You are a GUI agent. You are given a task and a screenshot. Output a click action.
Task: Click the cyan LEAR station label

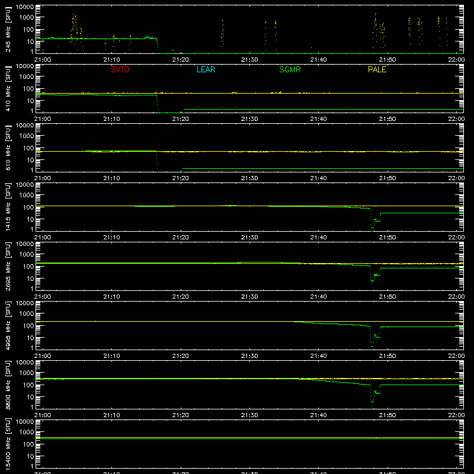[206, 69]
